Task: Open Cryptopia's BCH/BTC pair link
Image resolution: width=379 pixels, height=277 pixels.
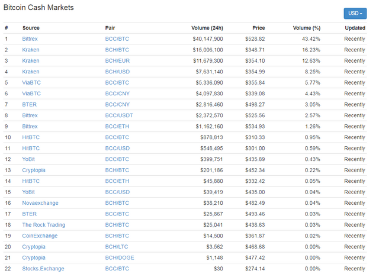Action: (117, 170)
